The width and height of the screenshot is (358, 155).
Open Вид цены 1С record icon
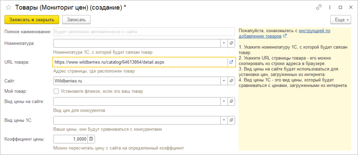[231, 120]
